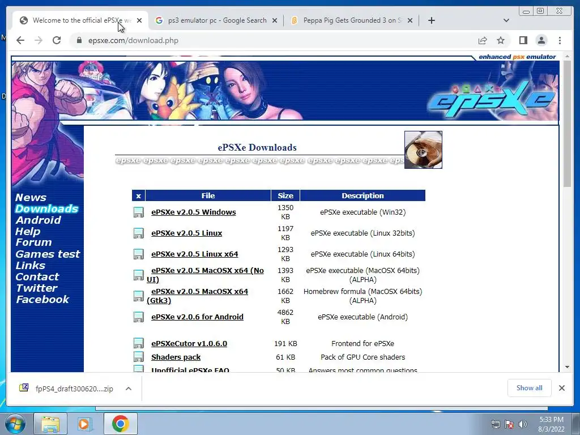
Task: Click the scrollbar down arrow
Action: [x=567, y=367]
